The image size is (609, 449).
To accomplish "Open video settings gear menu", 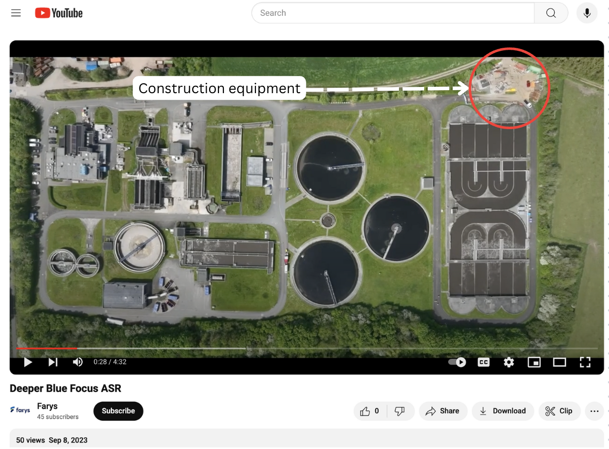I will (x=509, y=362).
